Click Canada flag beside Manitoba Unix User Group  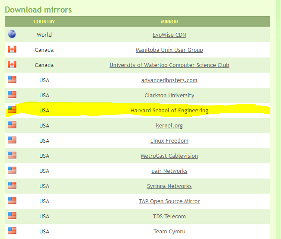[x=12, y=49]
